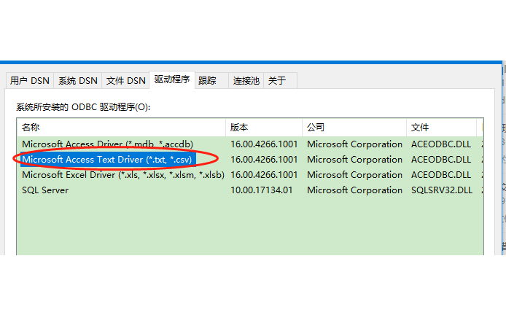Select the 文件 DSN tab

tap(126, 80)
